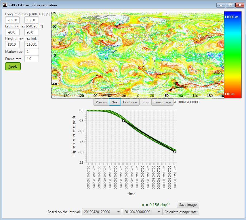246x220 pixels.
Task: Edit the minimum longitude field -180.0
Action: [x=12, y=20]
